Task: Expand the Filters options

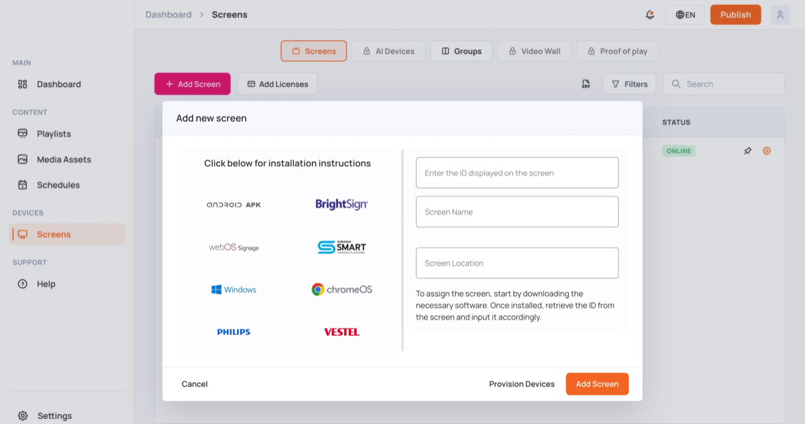Action: coord(629,84)
